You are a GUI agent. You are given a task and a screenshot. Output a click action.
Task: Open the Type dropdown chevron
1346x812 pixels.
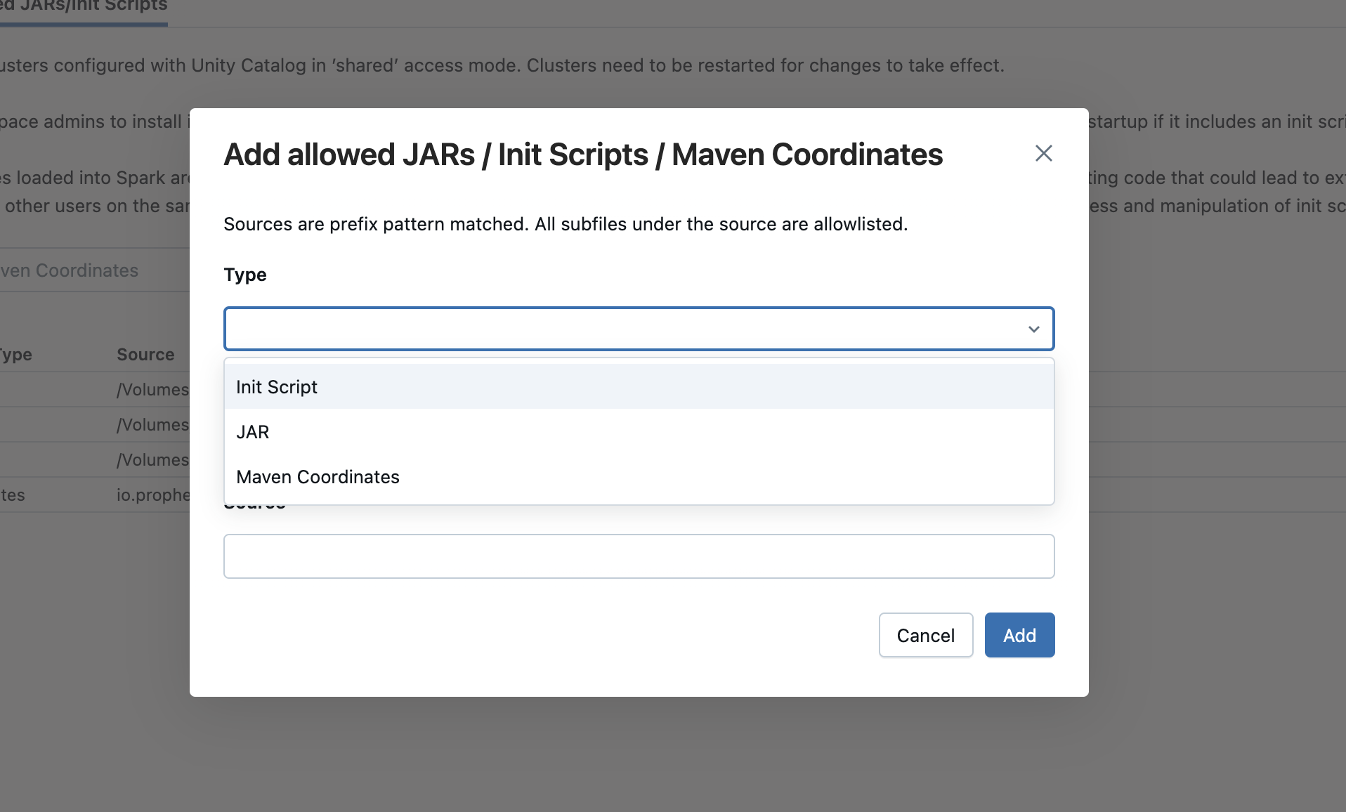coord(1033,329)
